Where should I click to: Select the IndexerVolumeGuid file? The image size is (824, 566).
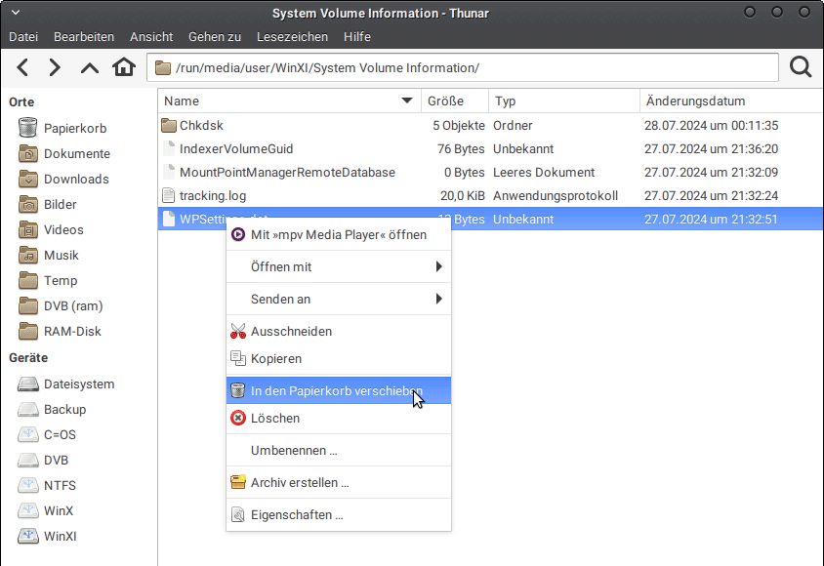pyautogui.click(x=227, y=149)
